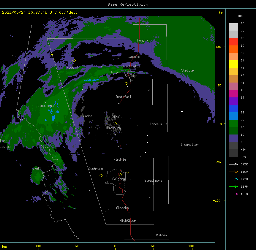Click yellow V marker east of Calgary

(x=127, y=173)
